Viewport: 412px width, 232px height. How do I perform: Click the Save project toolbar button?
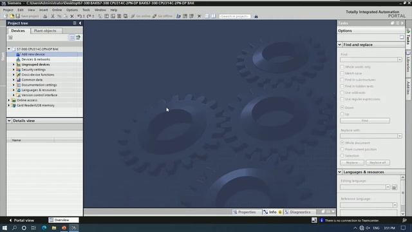coord(27,16)
